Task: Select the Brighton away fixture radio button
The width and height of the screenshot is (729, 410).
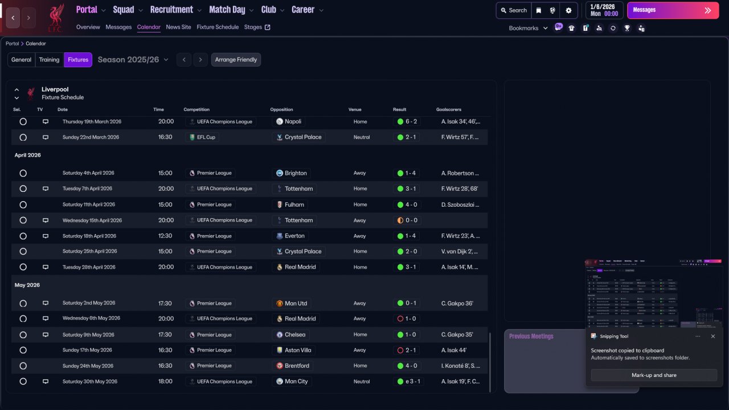Action: coord(23,173)
